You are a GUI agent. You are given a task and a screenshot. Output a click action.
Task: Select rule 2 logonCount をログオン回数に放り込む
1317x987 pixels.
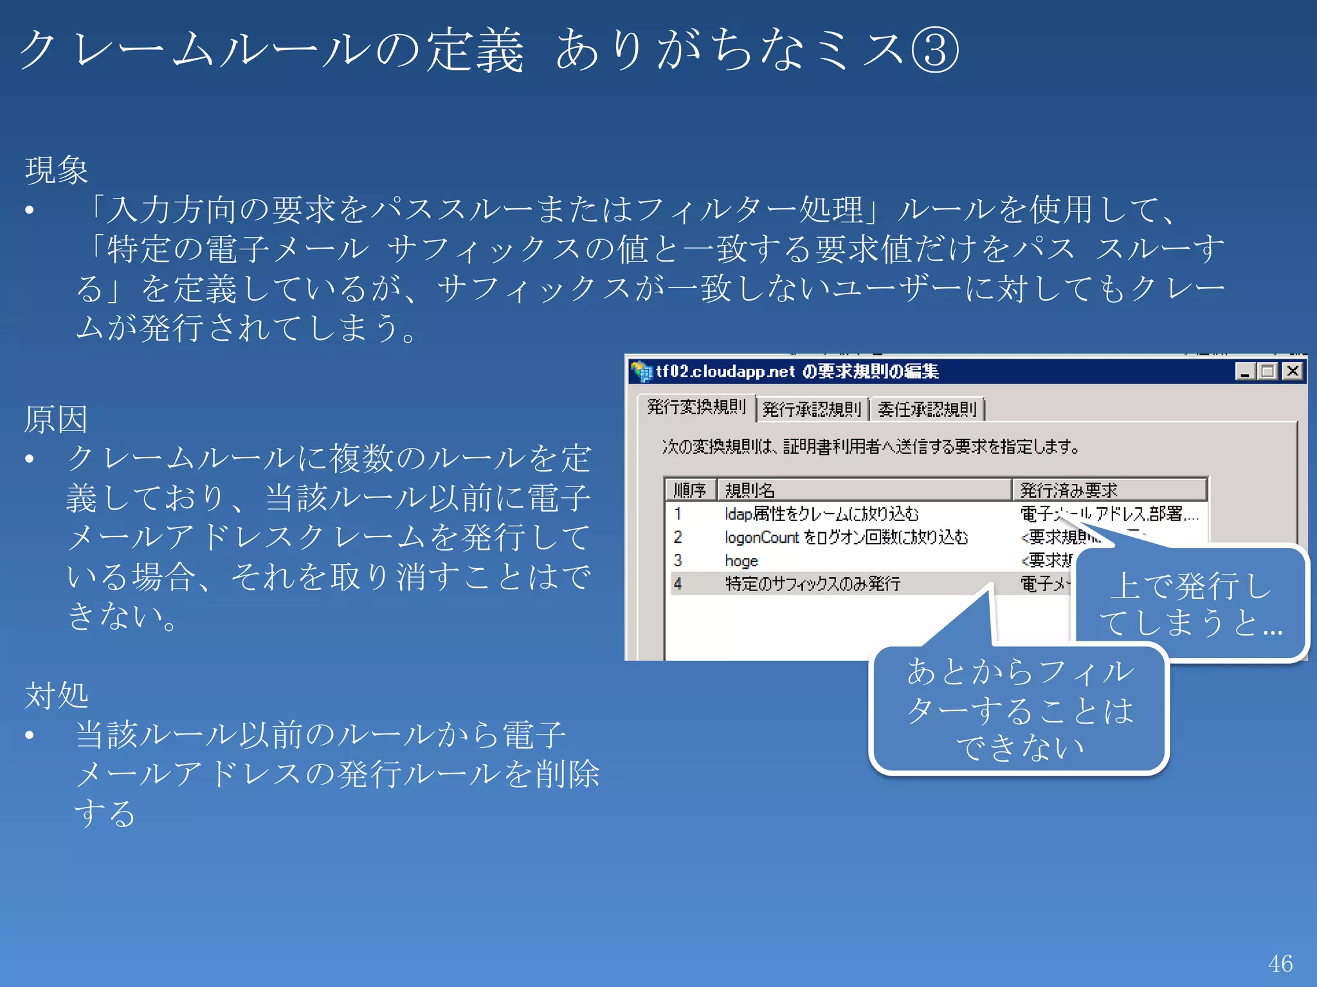click(846, 537)
